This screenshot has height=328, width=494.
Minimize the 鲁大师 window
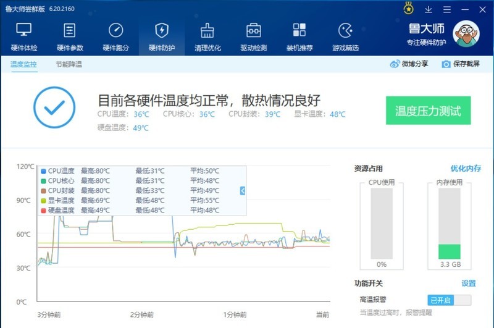[465, 10]
